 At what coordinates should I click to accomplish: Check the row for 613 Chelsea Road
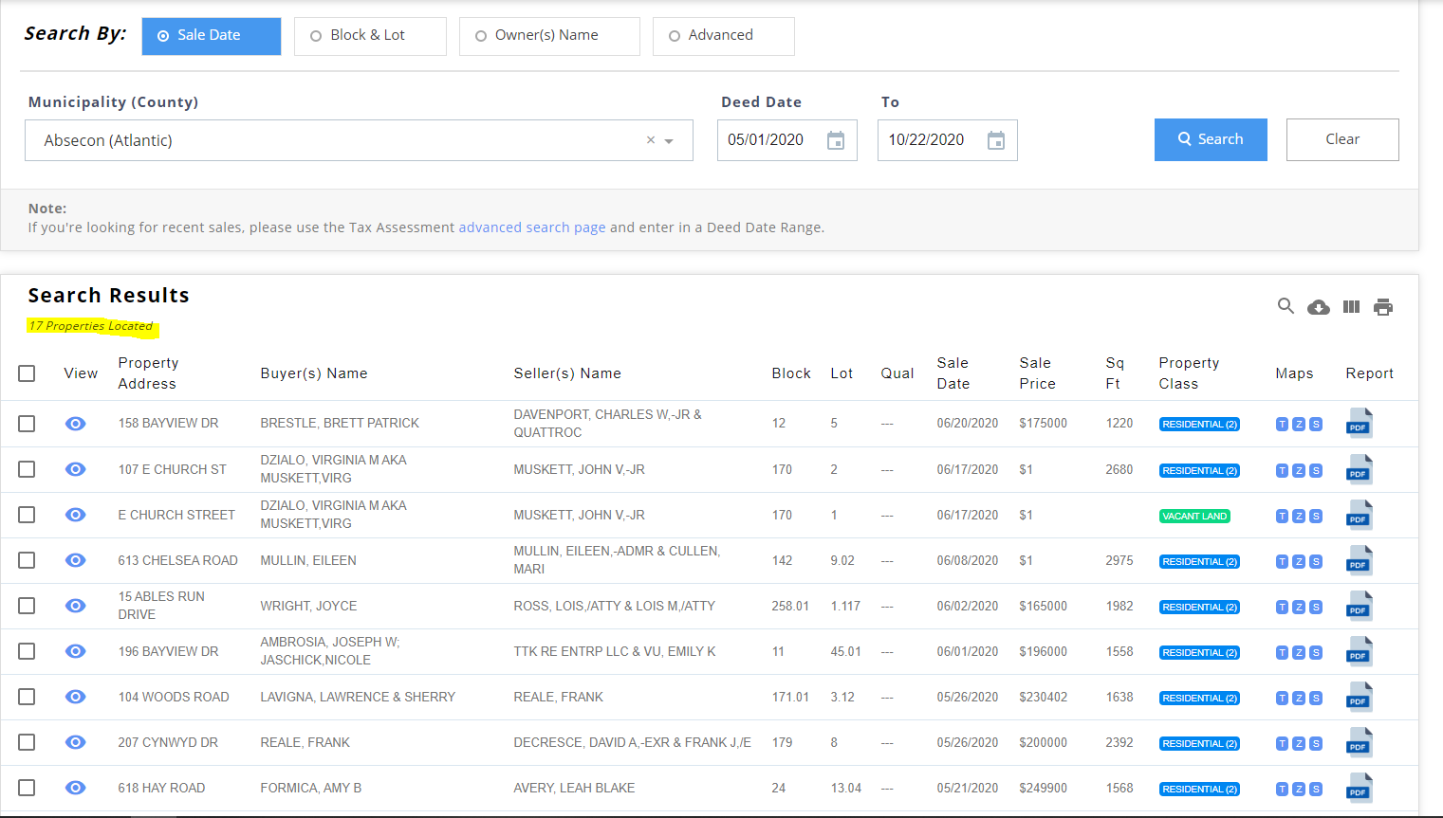tap(27, 560)
